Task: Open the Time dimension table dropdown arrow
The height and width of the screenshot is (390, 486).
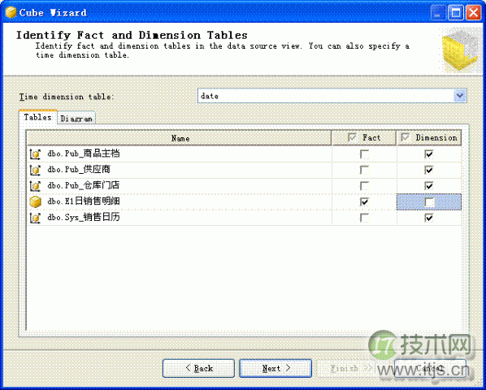Action: click(x=460, y=96)
